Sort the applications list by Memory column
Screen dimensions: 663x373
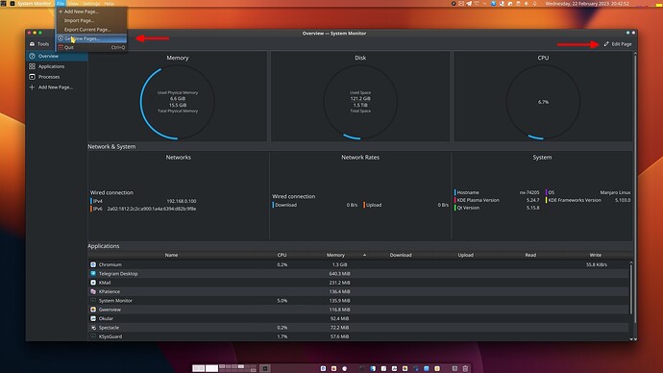pos(335,255)
